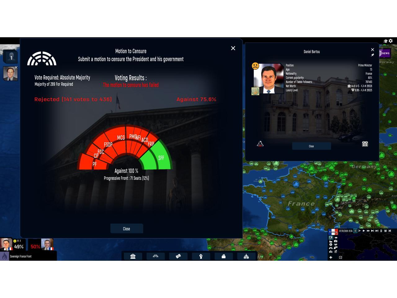397x298 pixels.
Task: Open the government building menu icon
Action: tap(133, 256)
